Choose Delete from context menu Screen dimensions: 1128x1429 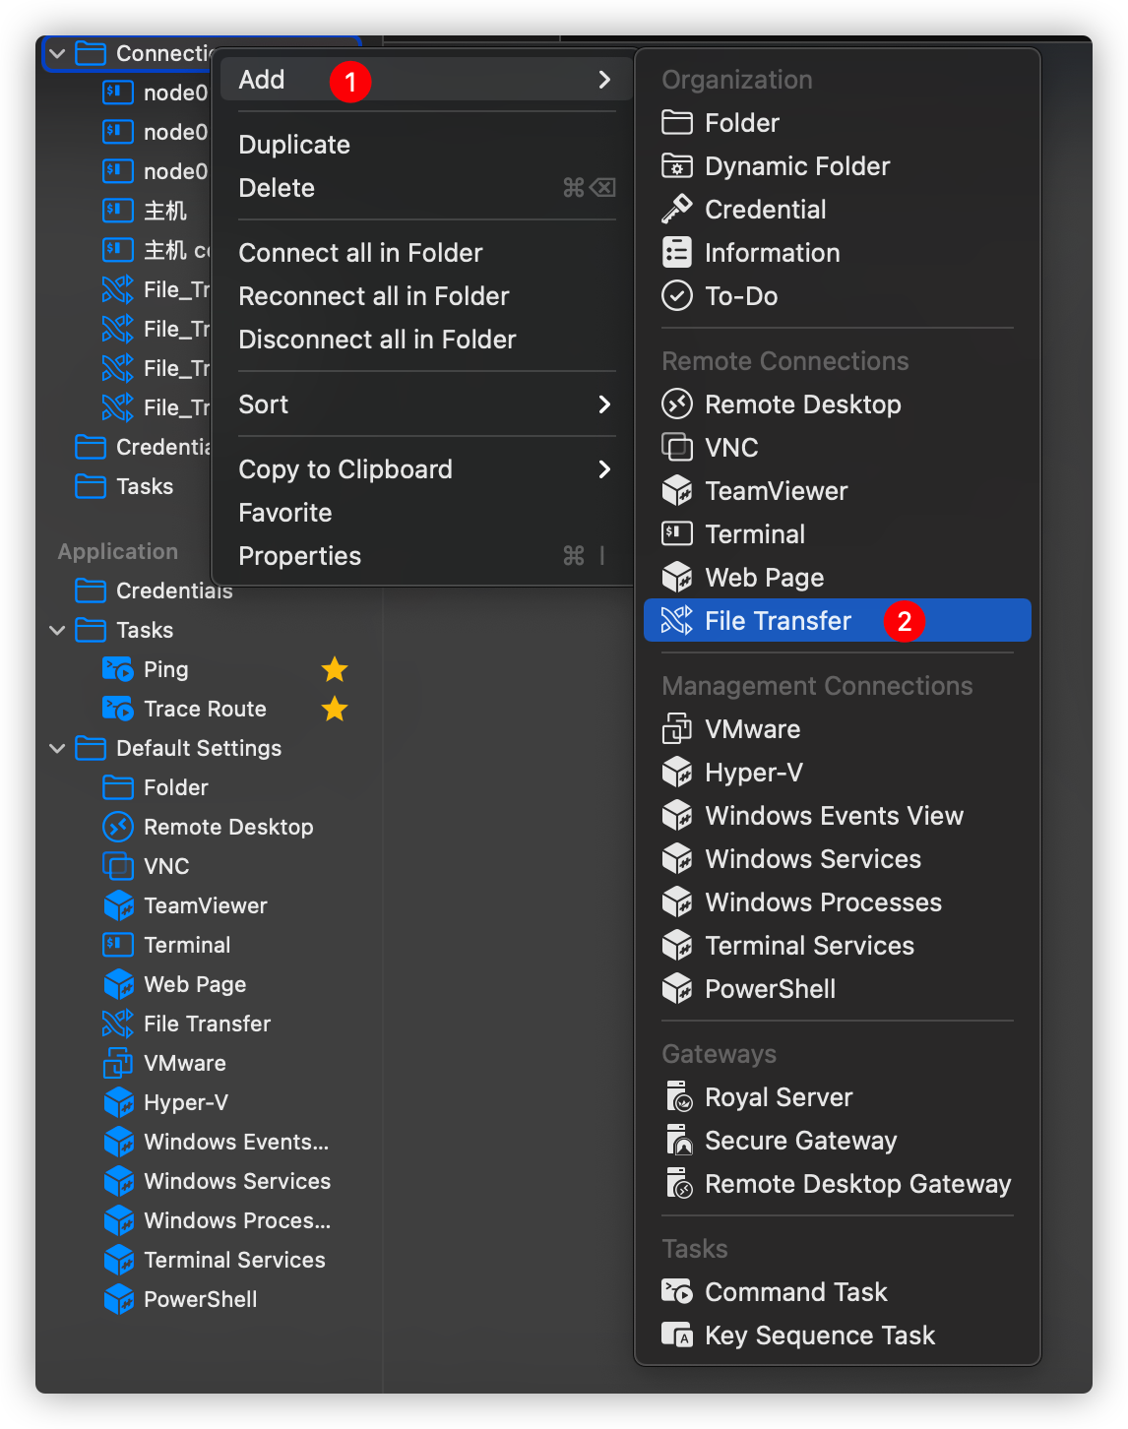tap(277, 188)
